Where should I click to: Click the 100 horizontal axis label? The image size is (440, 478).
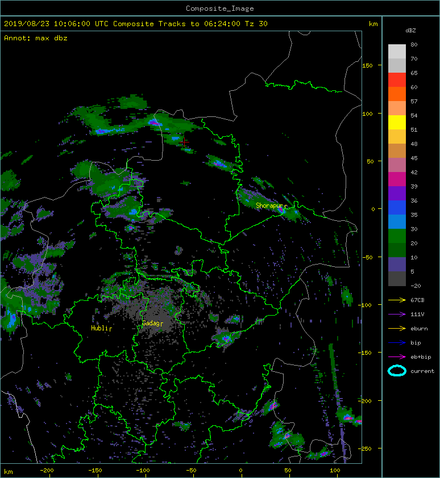(335, 471)
